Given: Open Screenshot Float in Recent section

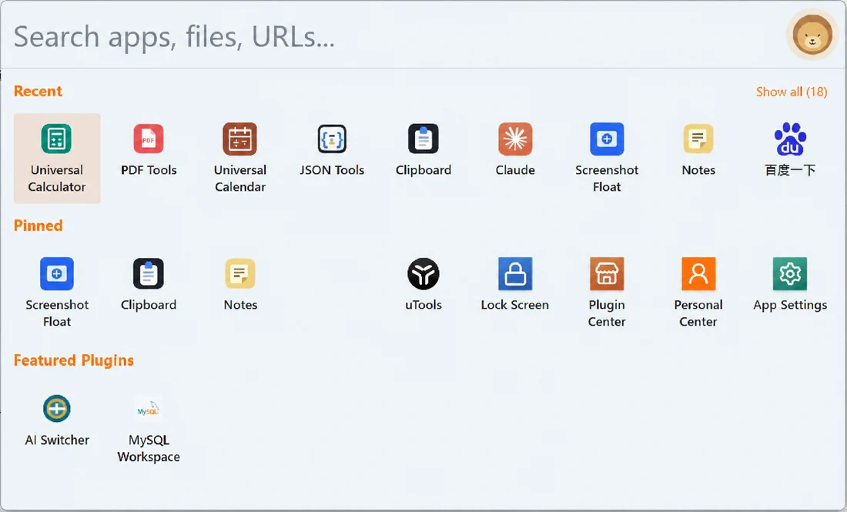Looking at the screenshot, I should point(607,159).
